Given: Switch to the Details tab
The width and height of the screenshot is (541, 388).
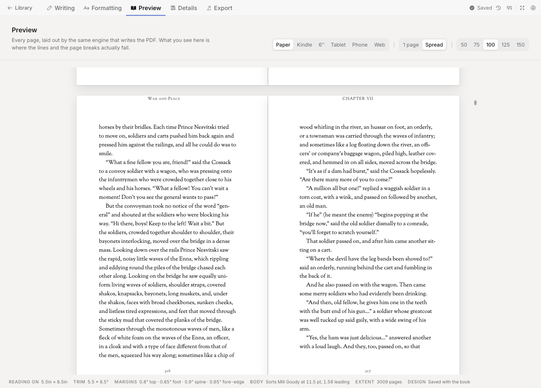Looking at the screenshot, I should click(x=184, y=8).
